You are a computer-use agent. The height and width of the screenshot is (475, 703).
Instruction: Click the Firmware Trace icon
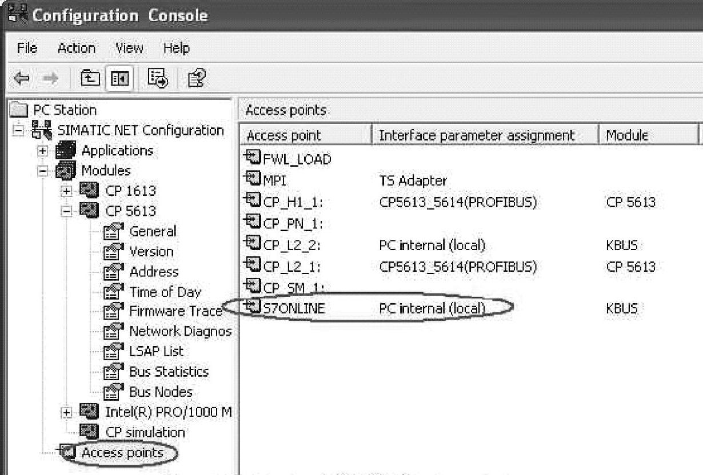coord(114,312)
